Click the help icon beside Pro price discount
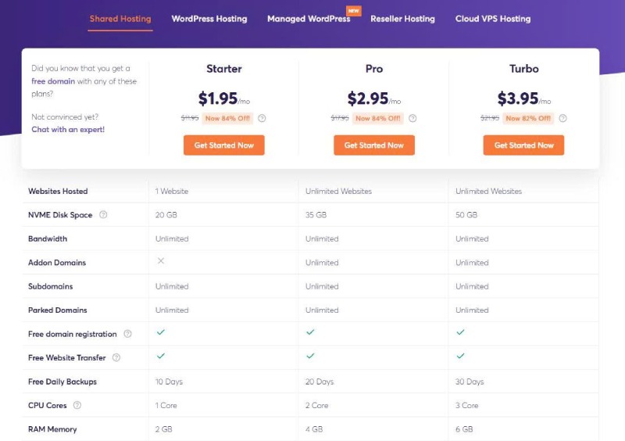Viewport: 625px width, 441px height. pyautogui.click(x=412, y=118)
